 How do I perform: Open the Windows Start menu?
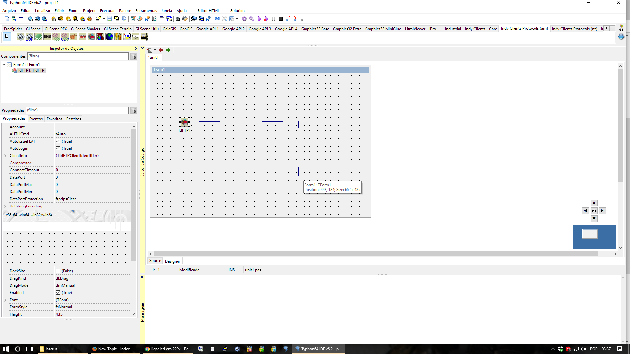[6, 349]
